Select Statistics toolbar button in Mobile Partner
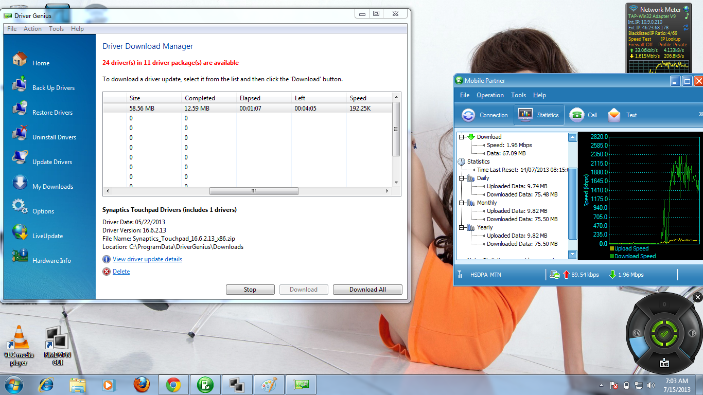Image resolution: width=703 pixels, height=395 pixels. 539,115
